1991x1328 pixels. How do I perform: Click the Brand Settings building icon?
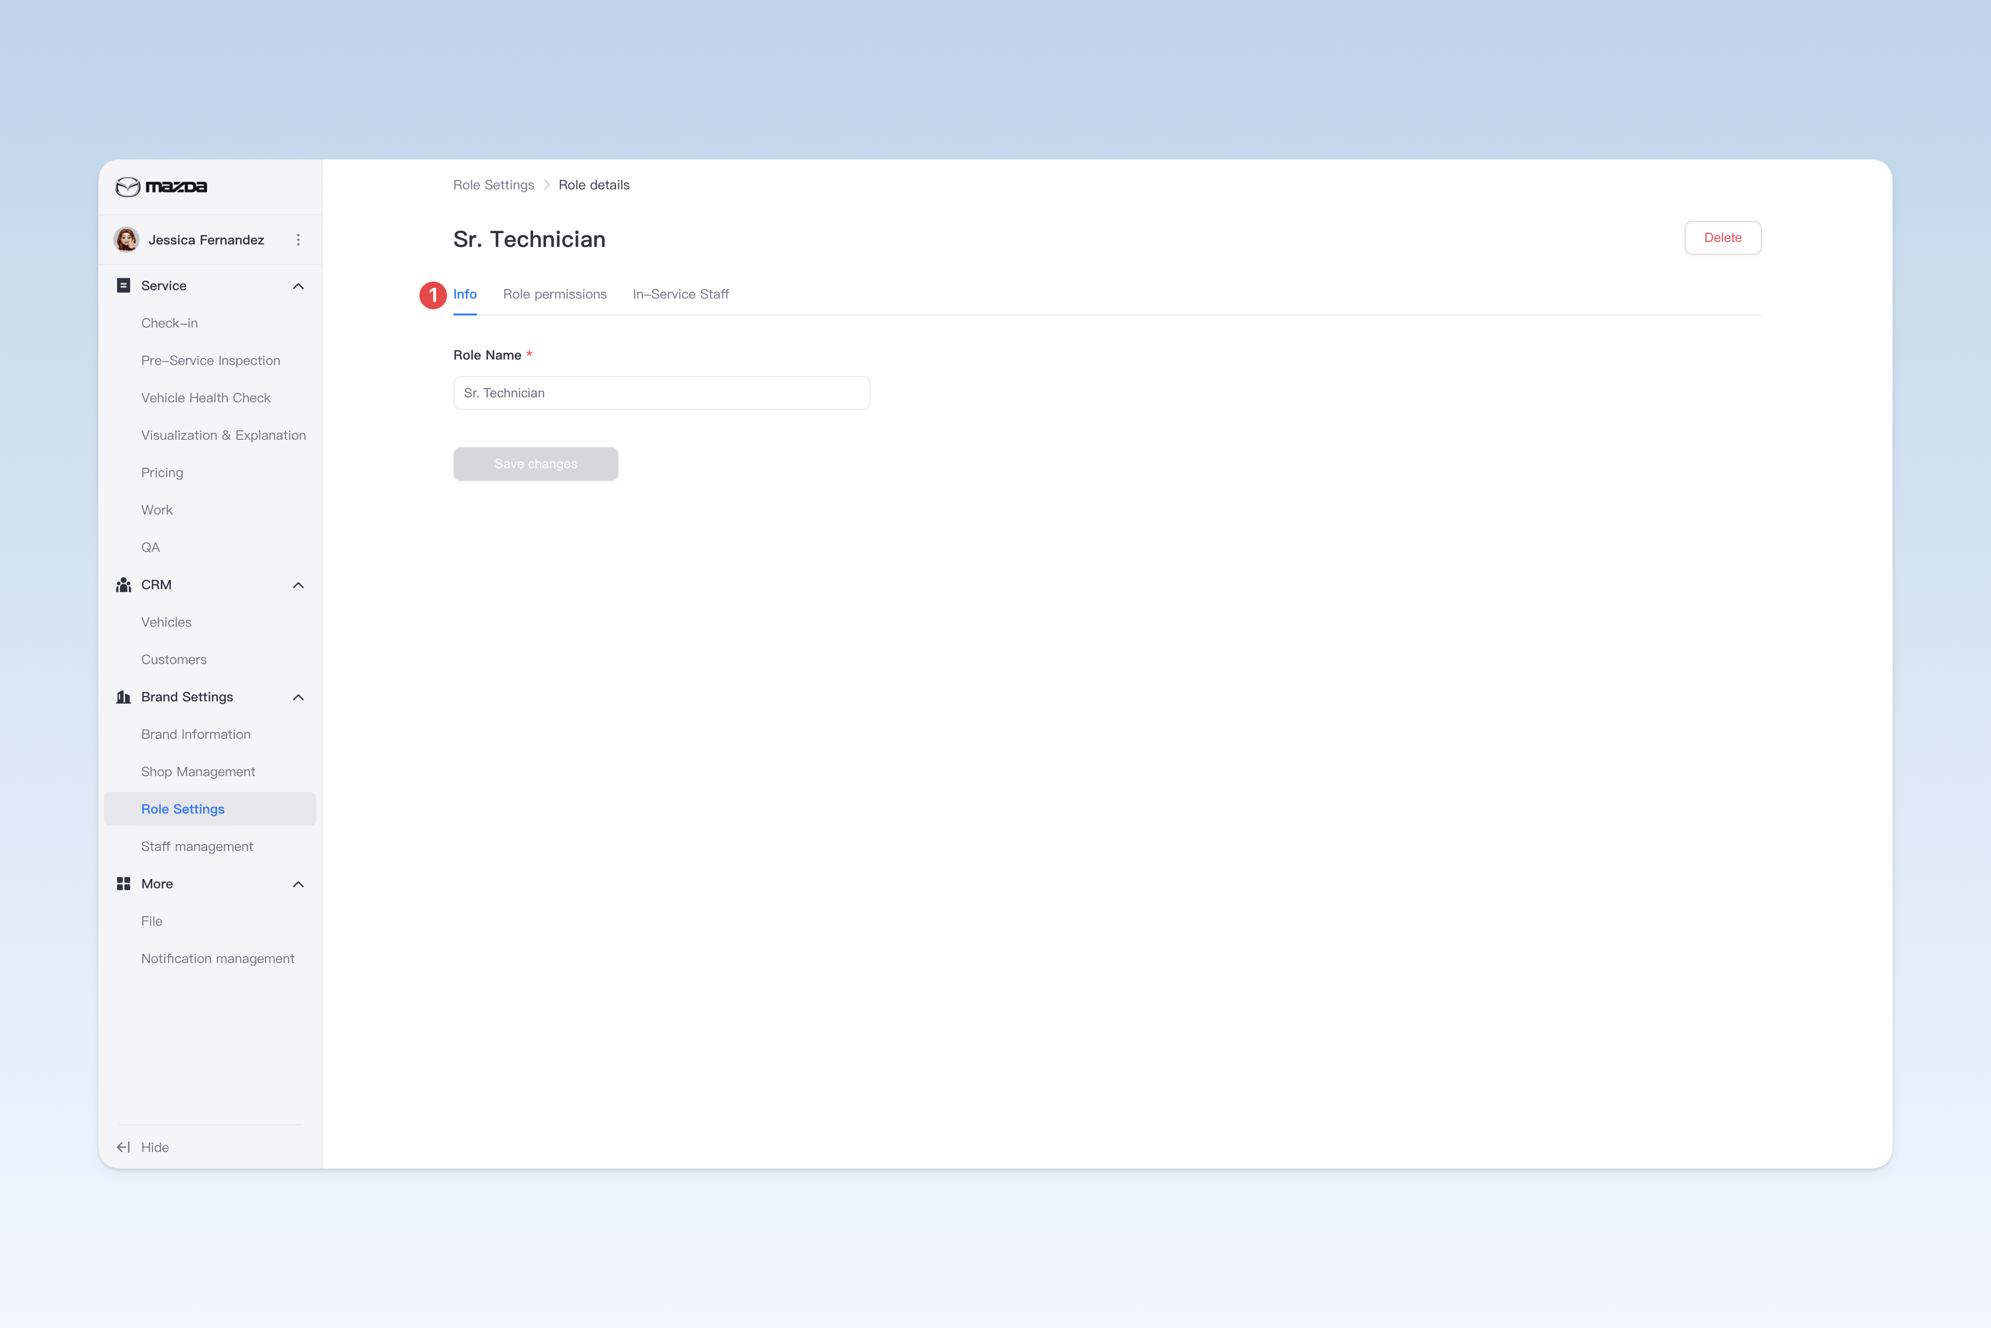(123, 697)
